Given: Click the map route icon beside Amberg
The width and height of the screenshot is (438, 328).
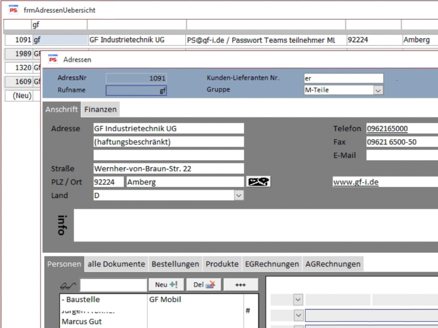Looking at the screenshot, I should pyautogui.click(x=258, y=182).
